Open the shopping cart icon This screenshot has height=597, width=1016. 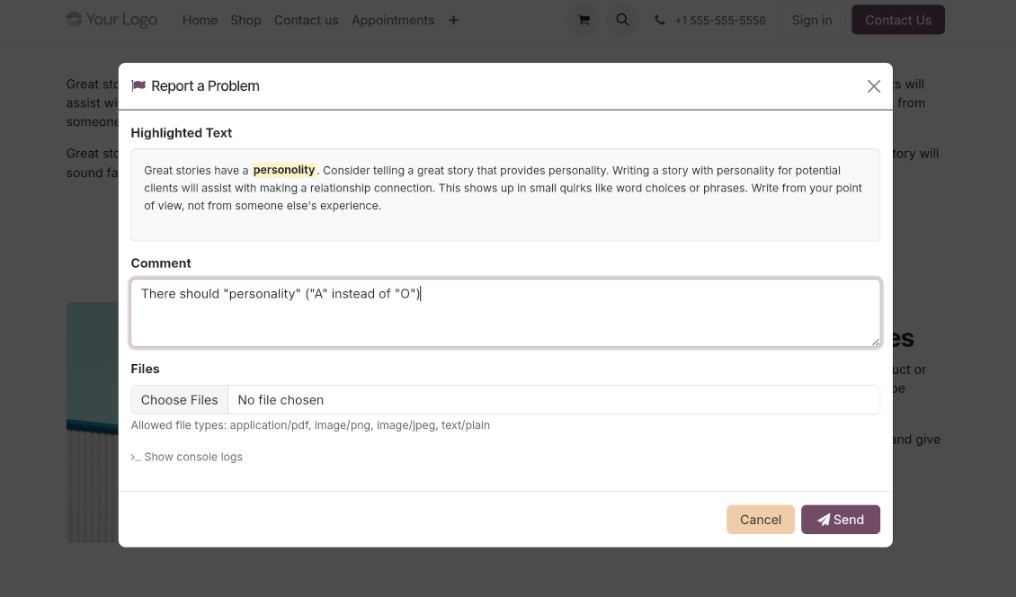[x=584, y=19]
